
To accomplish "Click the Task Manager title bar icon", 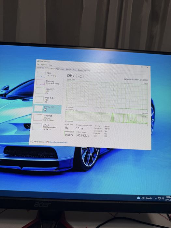I will [x=38, y=61].
